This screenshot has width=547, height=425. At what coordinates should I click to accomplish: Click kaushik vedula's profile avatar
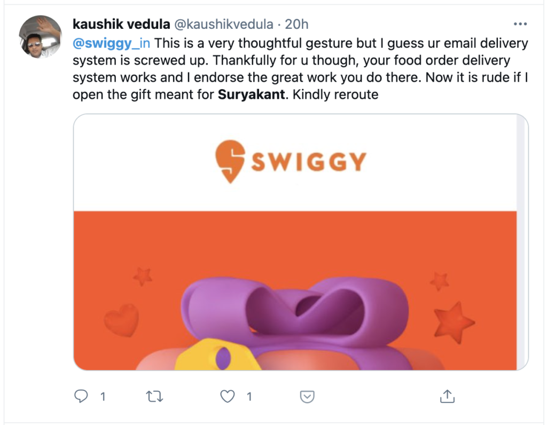40,36
